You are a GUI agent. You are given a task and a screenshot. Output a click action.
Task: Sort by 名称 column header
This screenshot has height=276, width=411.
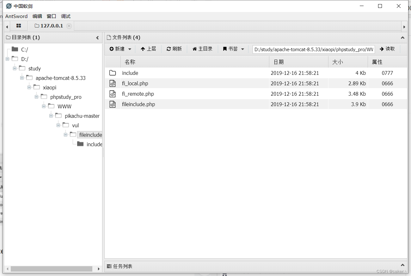[x=195, y=62]
